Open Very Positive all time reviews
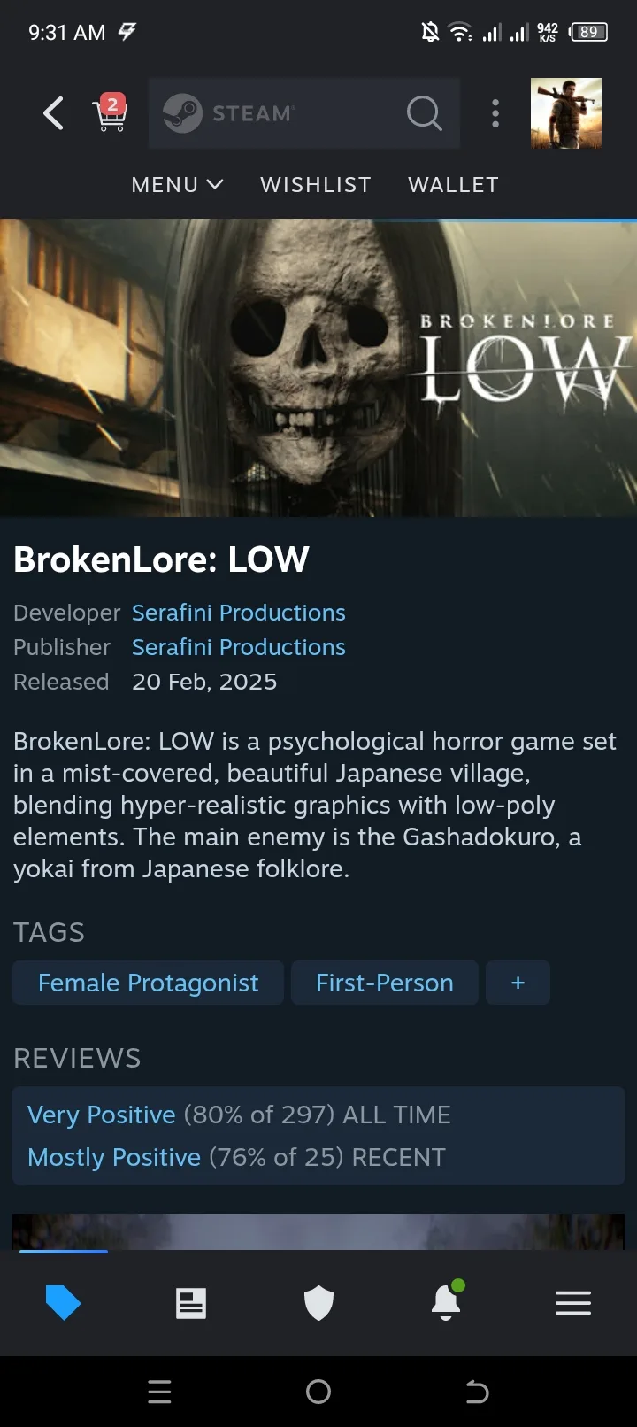Viewport: 637px width, 1427px height. (239, 1115)
